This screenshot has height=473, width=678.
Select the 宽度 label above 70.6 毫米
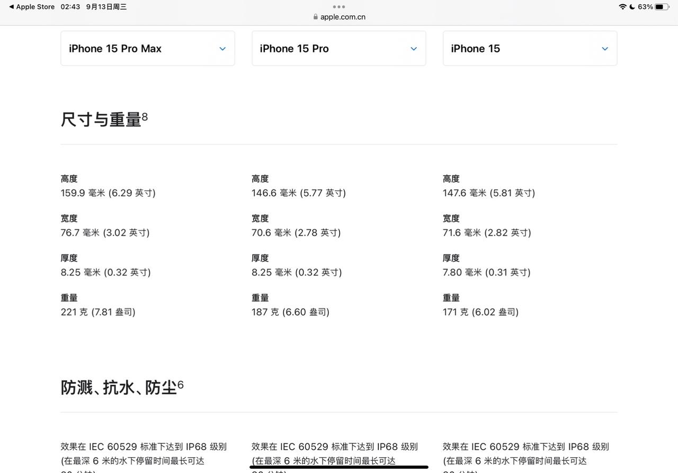260,219
